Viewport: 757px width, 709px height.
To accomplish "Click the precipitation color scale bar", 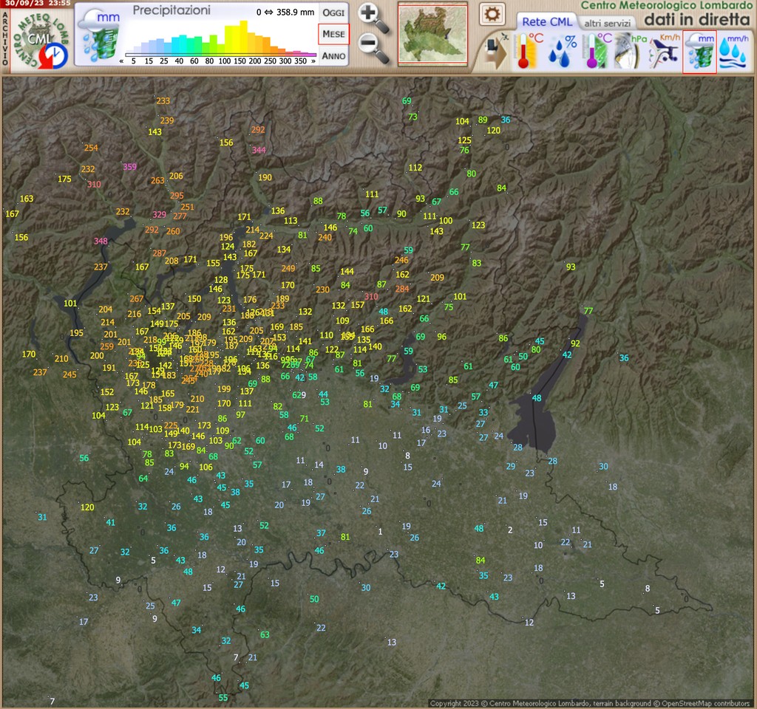I will (x=220, y=55).
